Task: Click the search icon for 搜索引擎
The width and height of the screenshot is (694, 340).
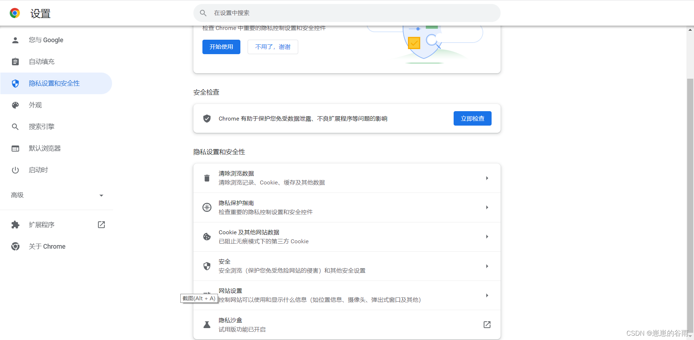Action: 15,127
